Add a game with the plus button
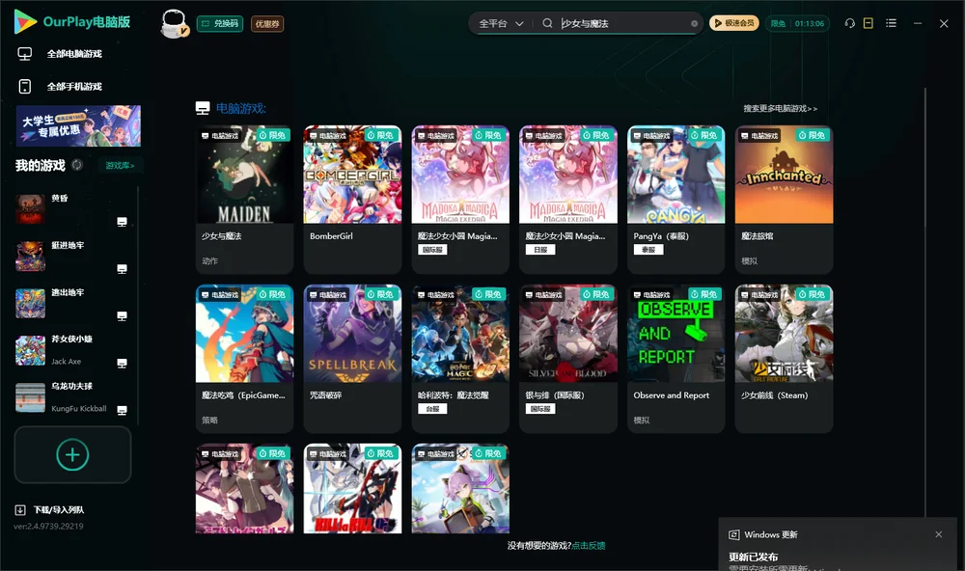Screen dimensions: 965x571 pyautogui.click(x=72, y=454)
